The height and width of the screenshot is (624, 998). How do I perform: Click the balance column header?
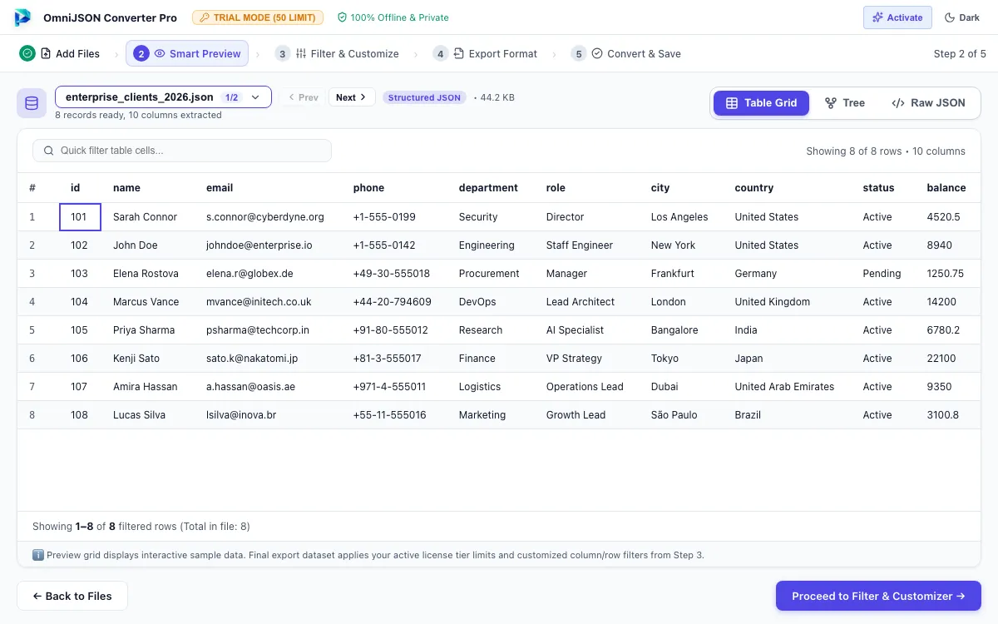(946, 188)
